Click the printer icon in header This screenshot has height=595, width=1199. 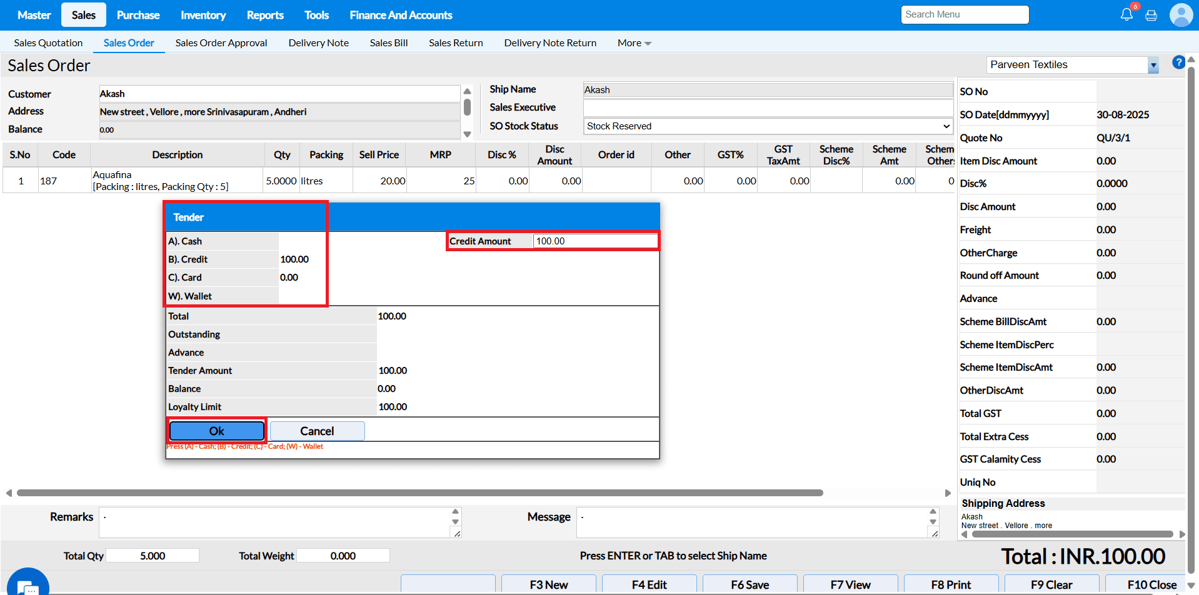1151,15
